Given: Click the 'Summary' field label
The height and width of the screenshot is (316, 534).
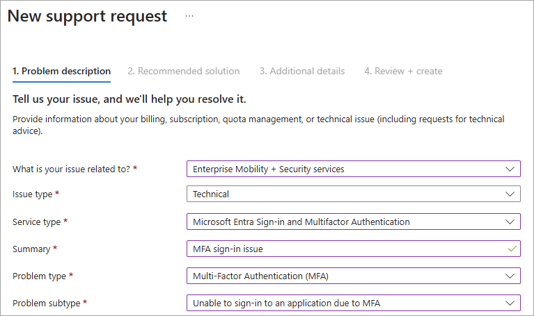Looking at the screenshot, I should click(31, 249).
